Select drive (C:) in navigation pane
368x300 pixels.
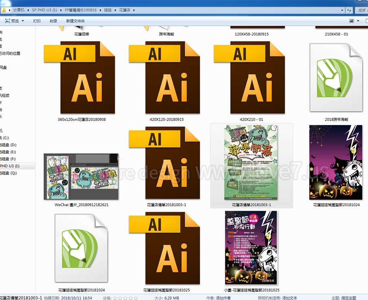tap(4, 138)
